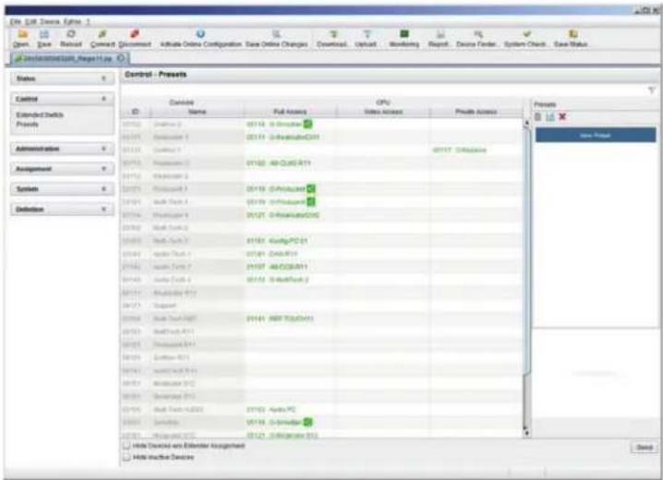The height and width of the screenshot is (480, 663).
Task: Delete the preset with the red X icon
Action: pos(562,117)
